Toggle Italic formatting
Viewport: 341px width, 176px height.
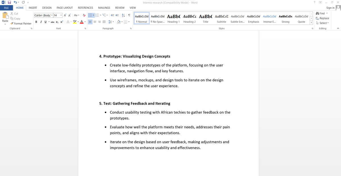coord(41,22)
